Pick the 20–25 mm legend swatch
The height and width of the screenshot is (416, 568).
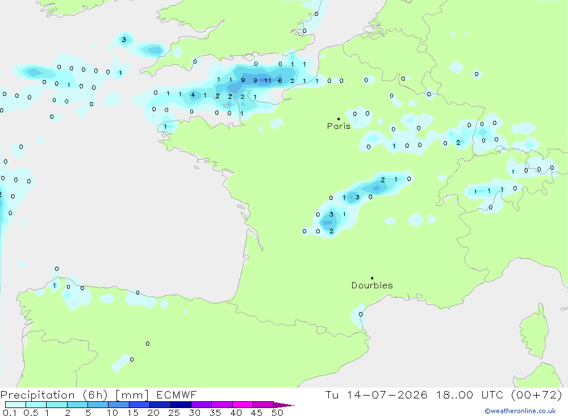tap(160, 405)
